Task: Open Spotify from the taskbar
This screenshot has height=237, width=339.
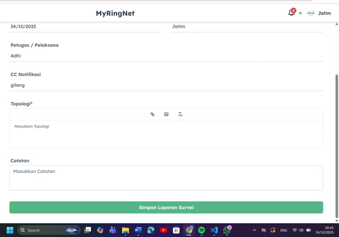Action: pyautogui.click(x=202, y=230)
